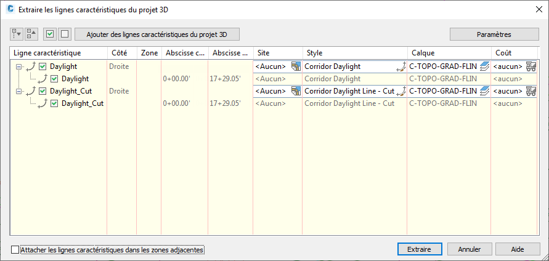Click site picker icon in top Daylight row
The image size is (549, 261).
295,66
